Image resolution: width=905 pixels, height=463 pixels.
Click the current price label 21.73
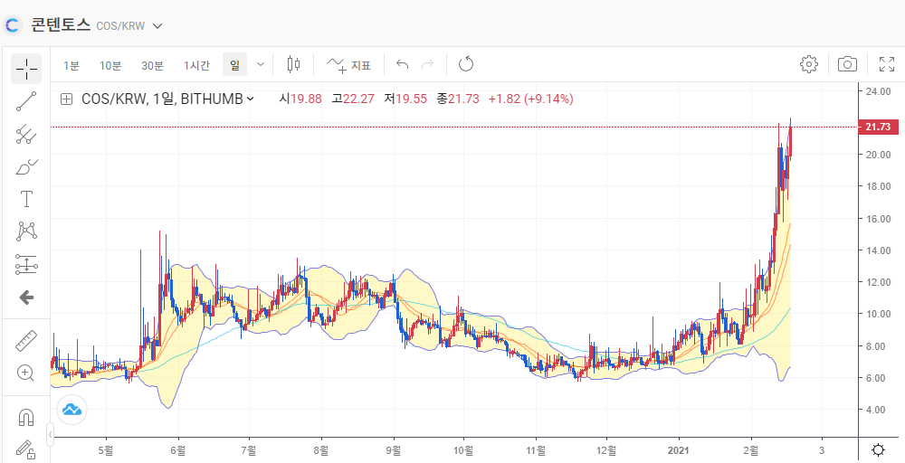coord(879,127)
